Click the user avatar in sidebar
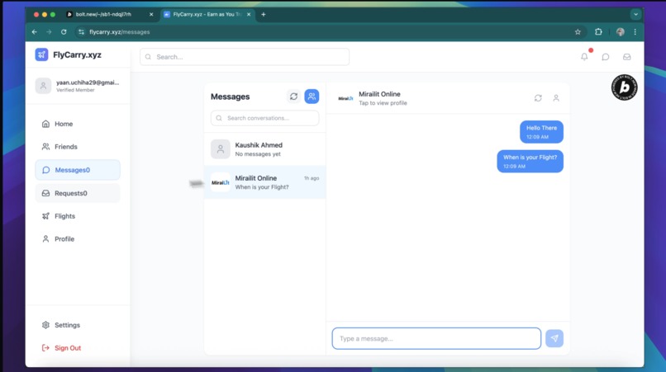The height and width of the screenshot is (372, 666). 43,86
